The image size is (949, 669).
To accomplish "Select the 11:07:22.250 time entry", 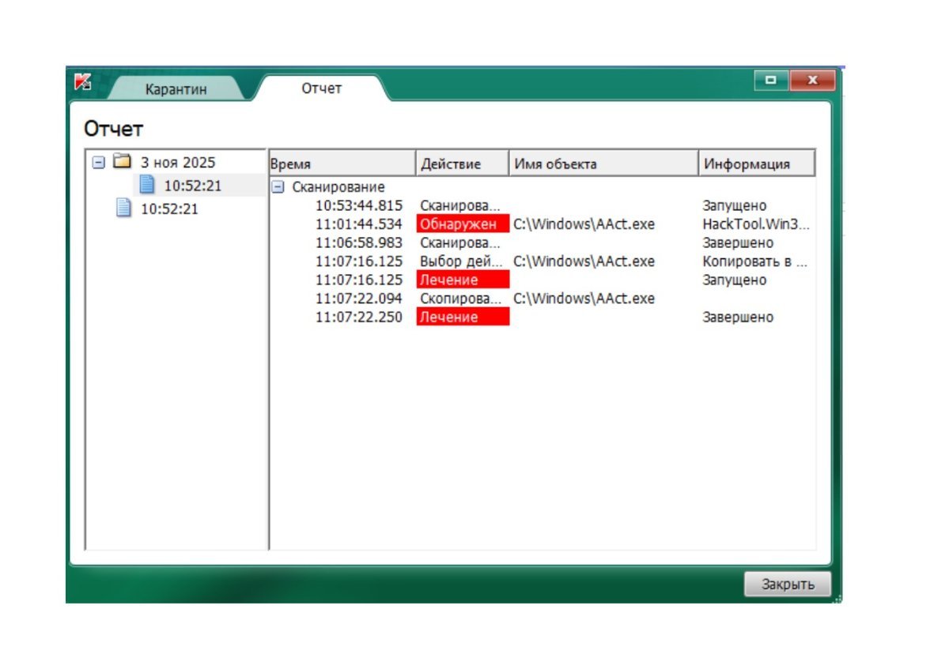I will point(359,318).
